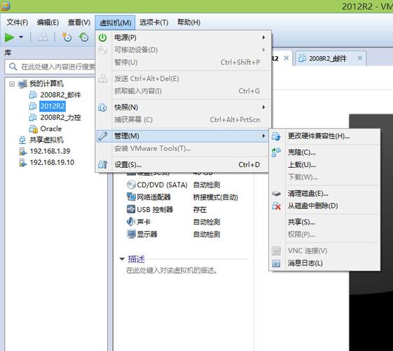
Task: Click the snapshot clock icon beside 快照(N)
Action: (103, 107)
